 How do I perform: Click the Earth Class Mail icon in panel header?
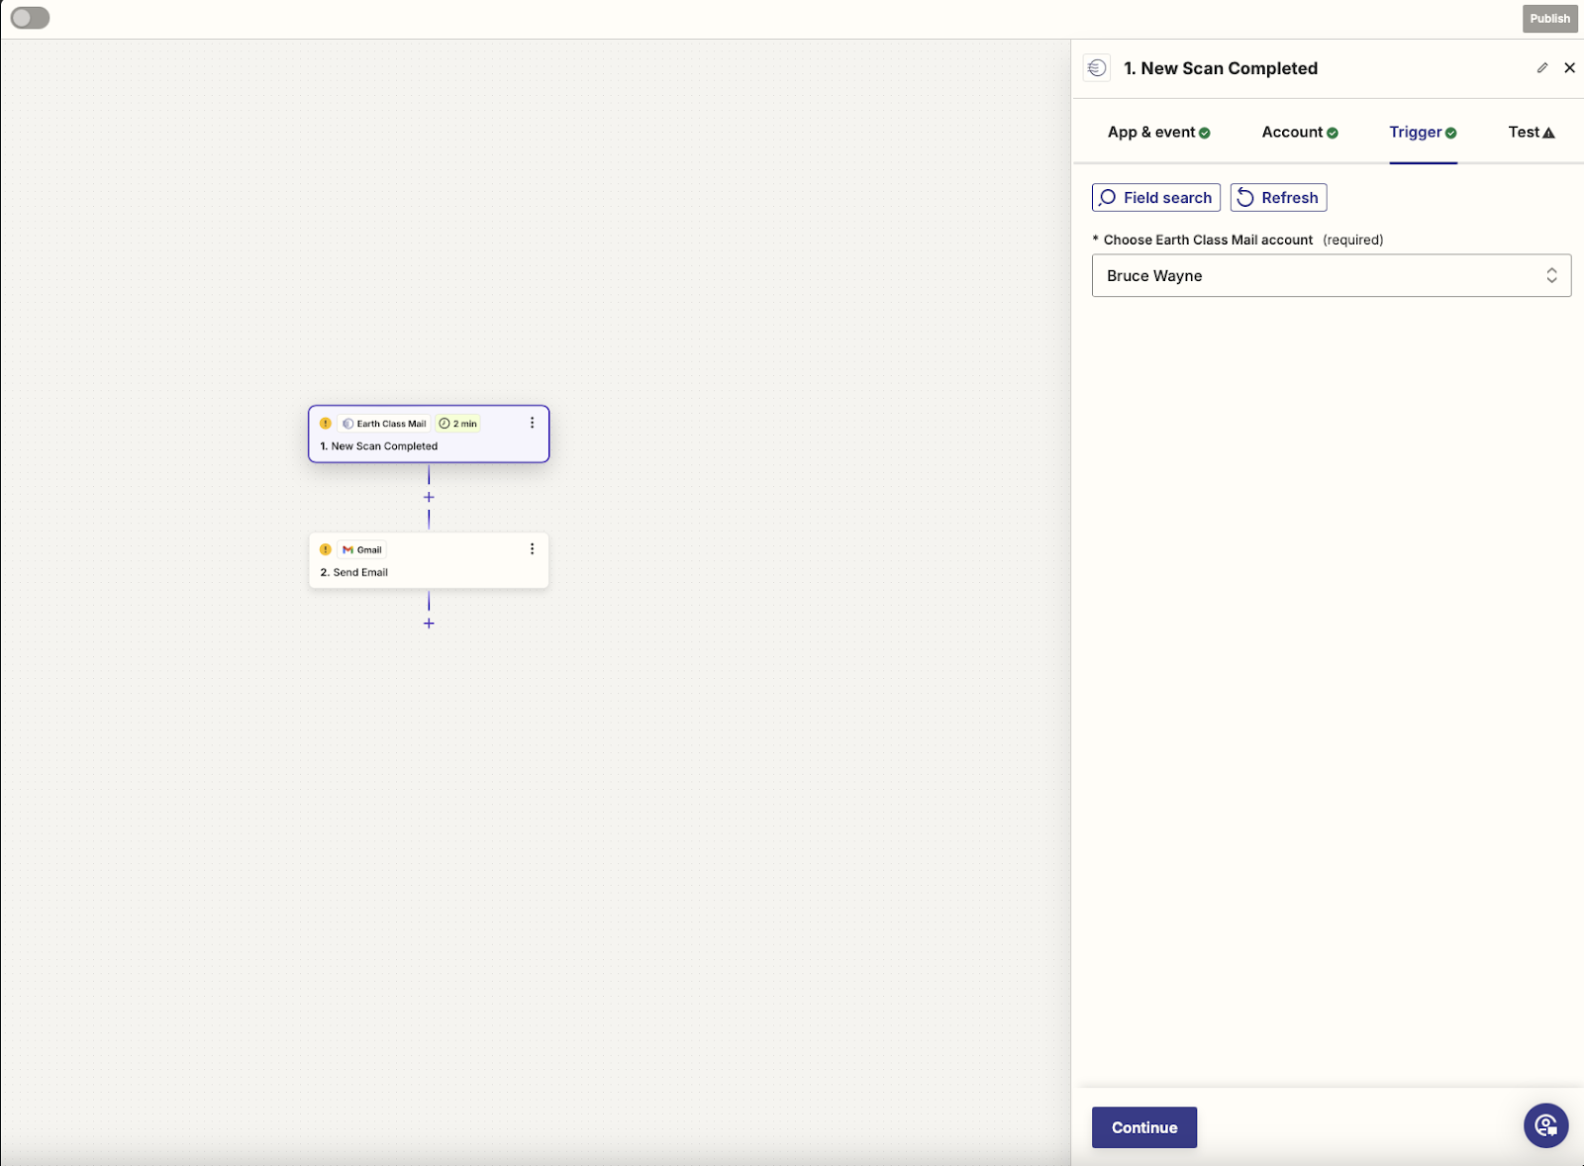[x=1097, y=68]
